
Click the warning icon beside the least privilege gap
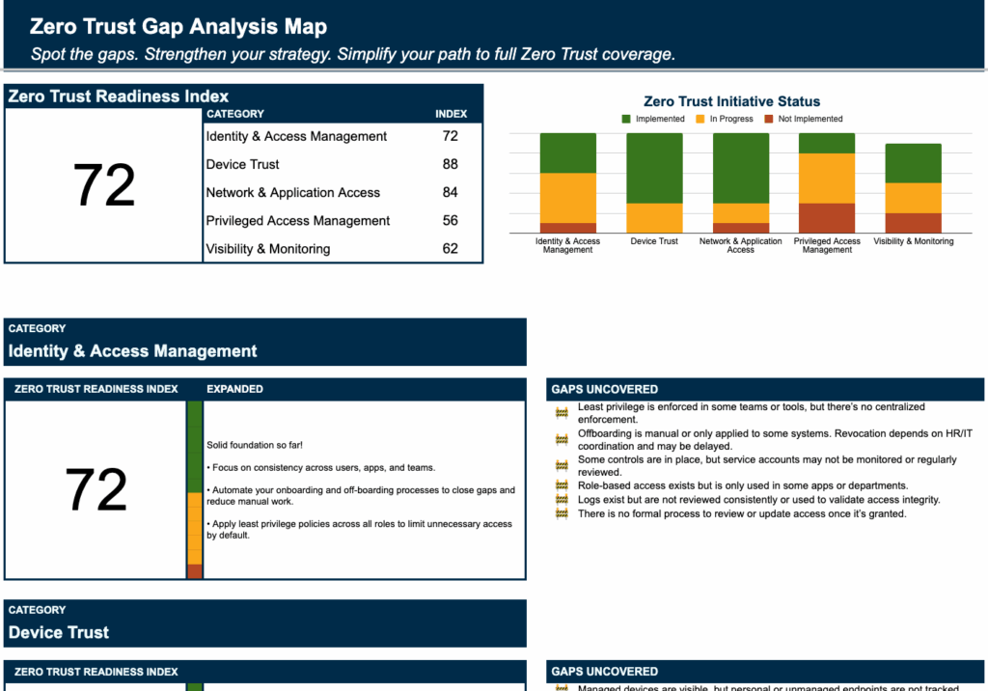click(x=562, y=413)
